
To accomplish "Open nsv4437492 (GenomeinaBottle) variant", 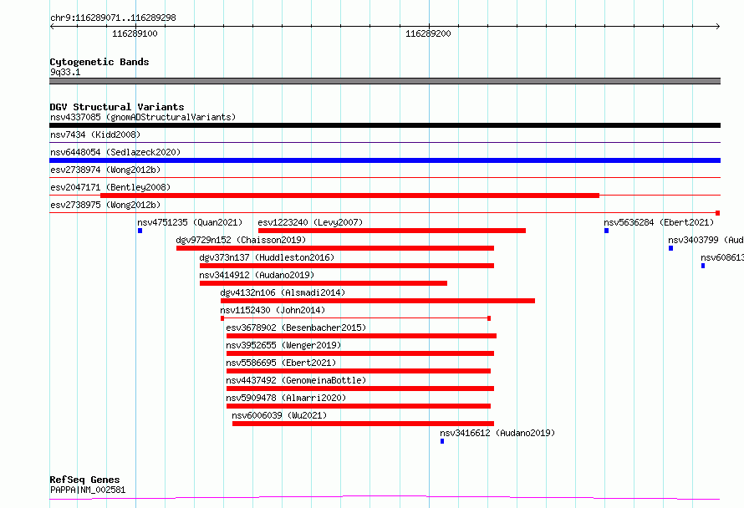I will [296, 380].
